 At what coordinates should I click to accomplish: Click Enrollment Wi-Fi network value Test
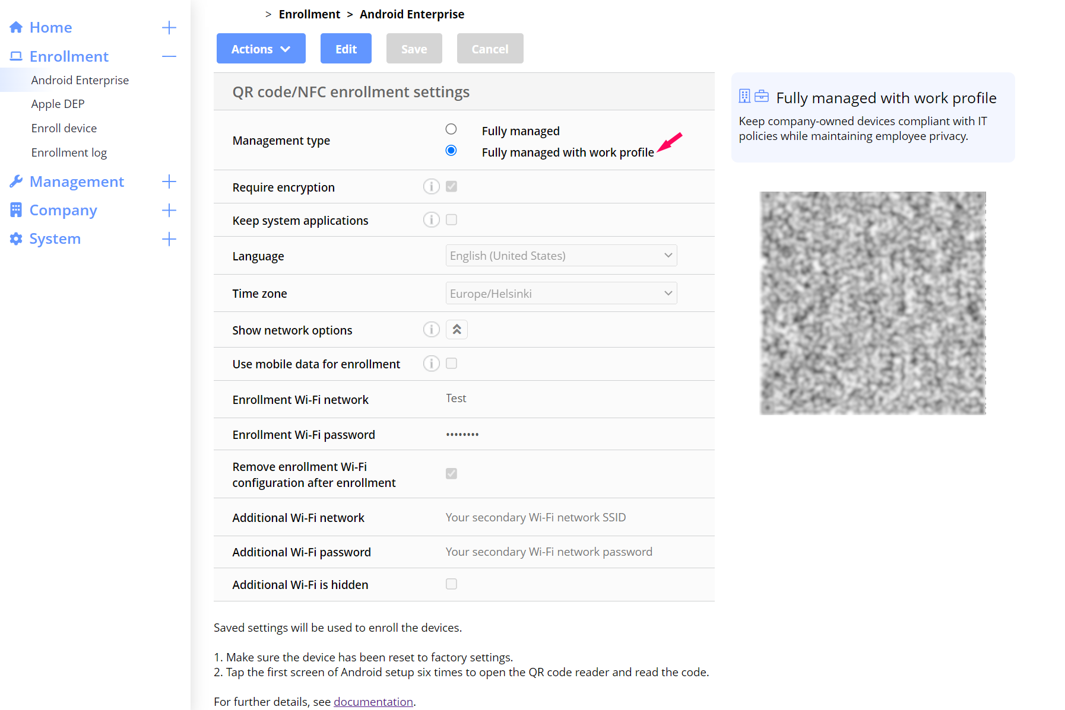pos(456,398)
